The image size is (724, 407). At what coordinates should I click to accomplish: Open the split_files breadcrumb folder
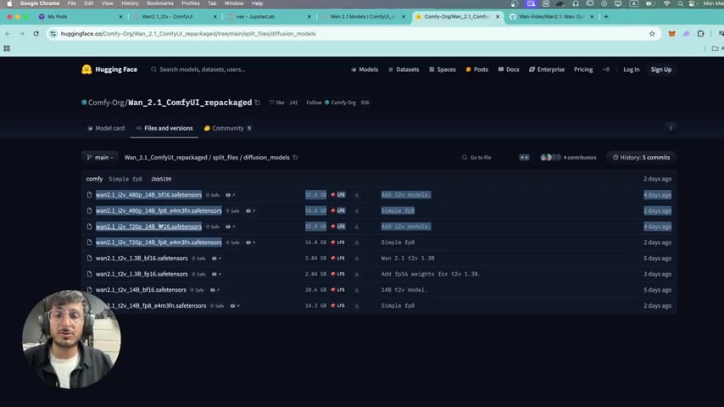click(226, 158)
